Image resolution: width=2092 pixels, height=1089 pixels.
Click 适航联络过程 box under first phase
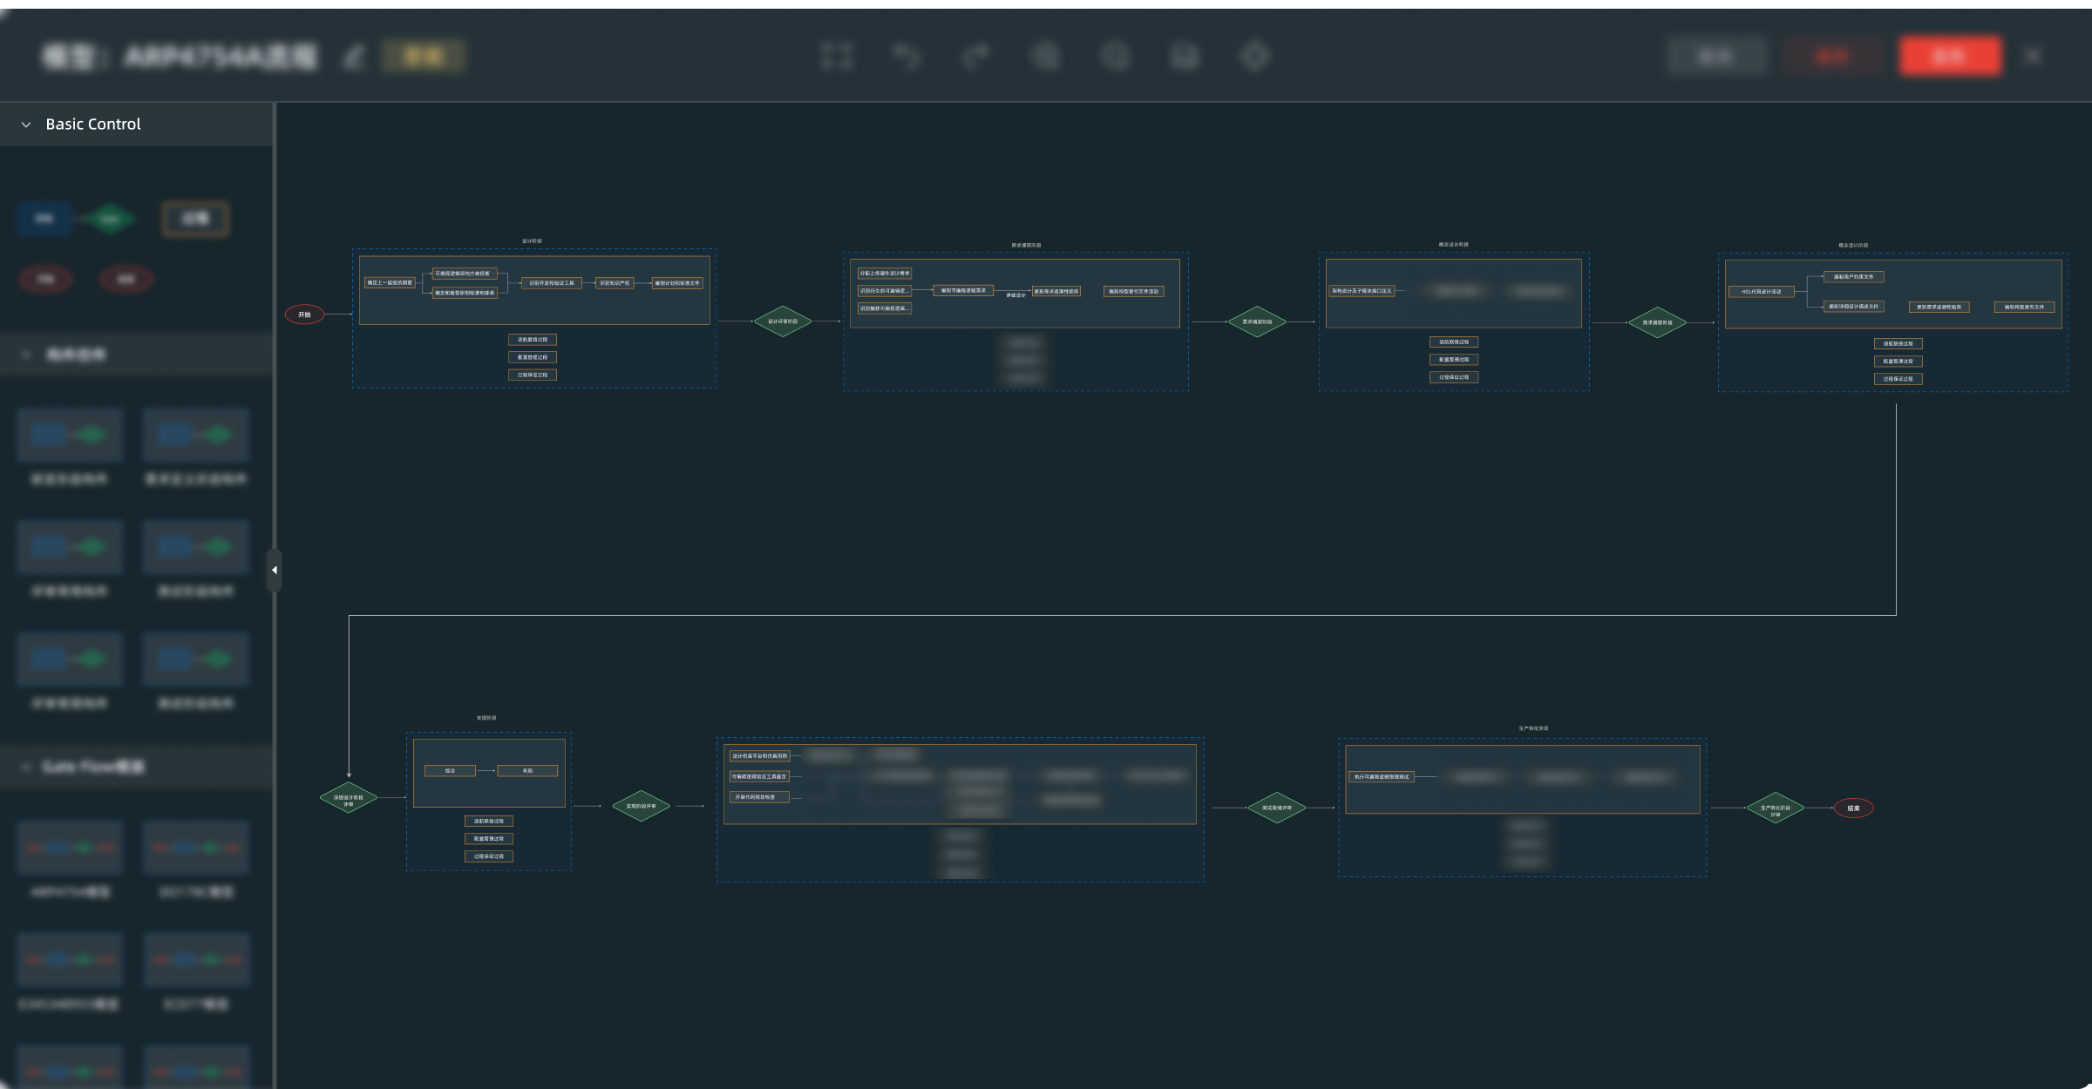point(533,340)
